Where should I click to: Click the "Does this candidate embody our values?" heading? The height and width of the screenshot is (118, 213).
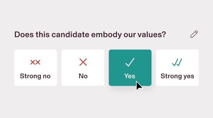(x=90, y=35)
